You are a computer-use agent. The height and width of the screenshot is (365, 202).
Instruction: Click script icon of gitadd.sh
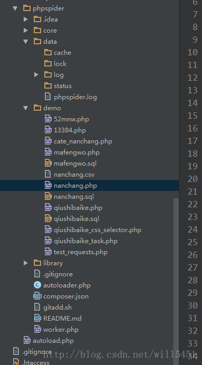coord(37,308)
